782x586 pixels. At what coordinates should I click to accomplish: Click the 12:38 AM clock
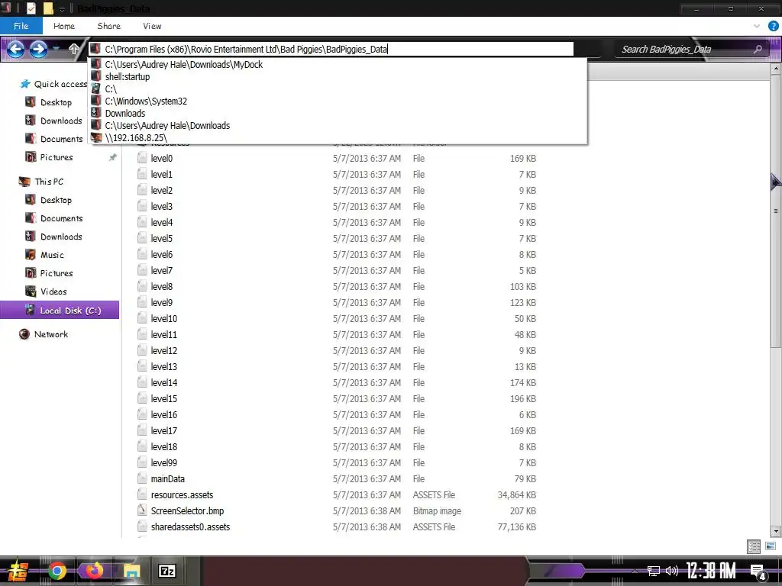click(711, 571)
